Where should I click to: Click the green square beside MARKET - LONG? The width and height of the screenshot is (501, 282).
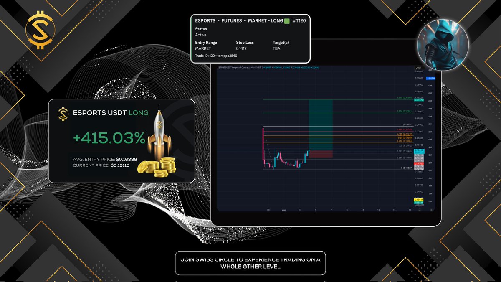(x=287, y=20)
